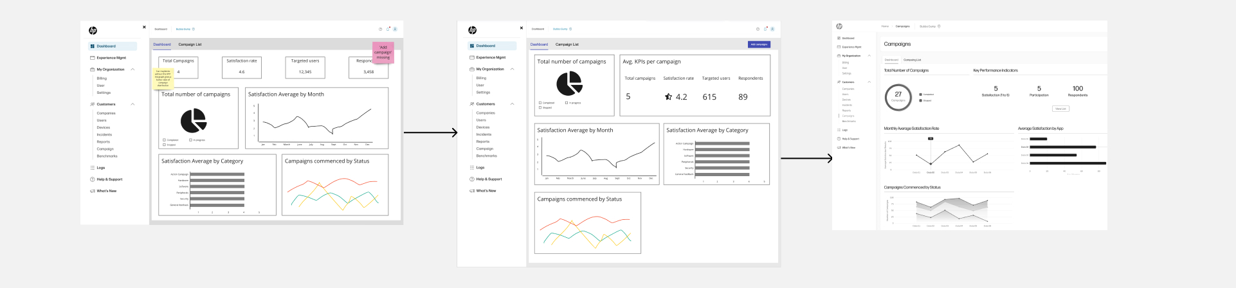Screen dimensions: 1236x288
Task: Click the What's New megaphone icon in the middle wireframe
Action: pyautogui.click(x=472, y=191)
